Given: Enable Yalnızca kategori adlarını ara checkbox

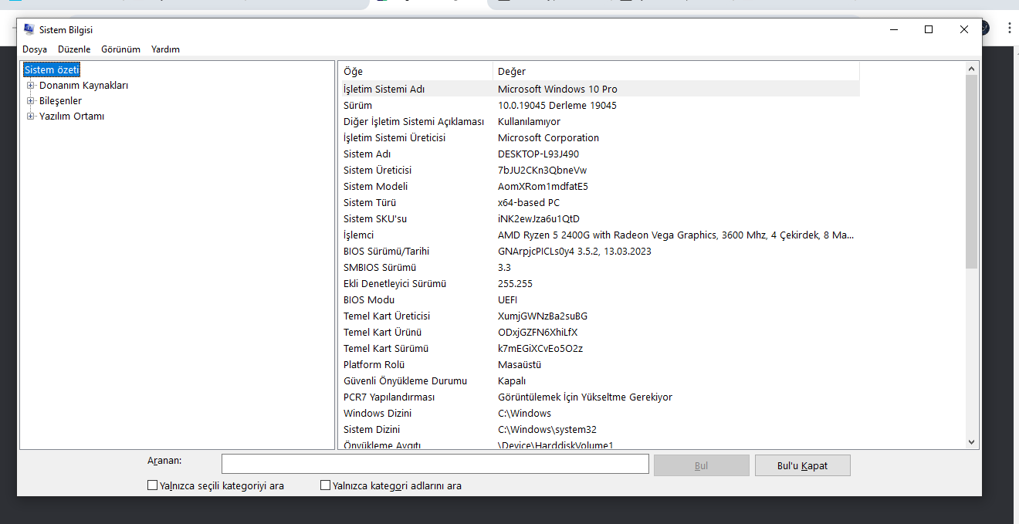Looking at the screenshot, I should point(325,485).
